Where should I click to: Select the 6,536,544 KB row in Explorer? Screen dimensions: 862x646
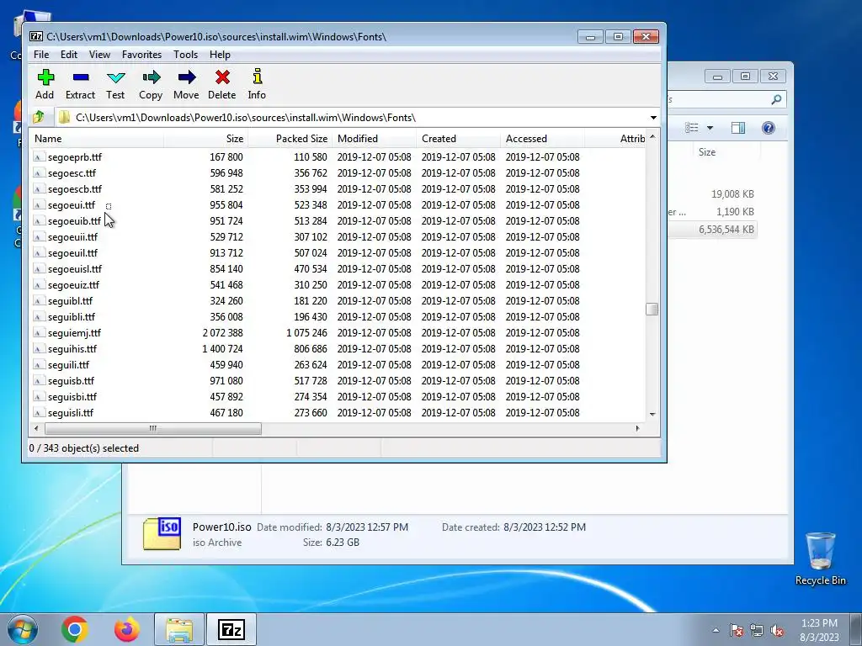point(712,230)
